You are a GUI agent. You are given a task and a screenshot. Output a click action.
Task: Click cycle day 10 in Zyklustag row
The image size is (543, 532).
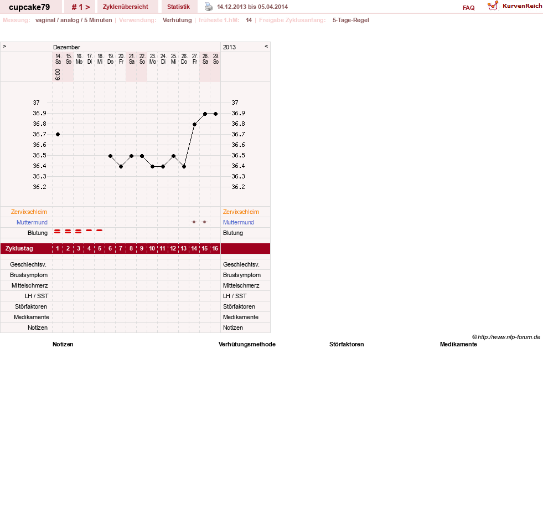152,249
